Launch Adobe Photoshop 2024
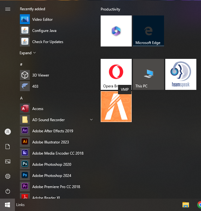 point(52,176)
